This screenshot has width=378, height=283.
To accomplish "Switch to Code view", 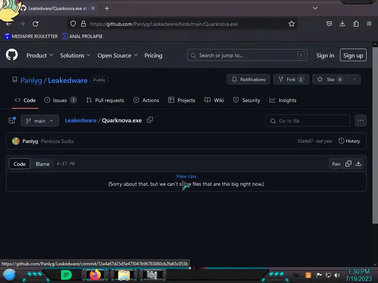I will (20, 164).
